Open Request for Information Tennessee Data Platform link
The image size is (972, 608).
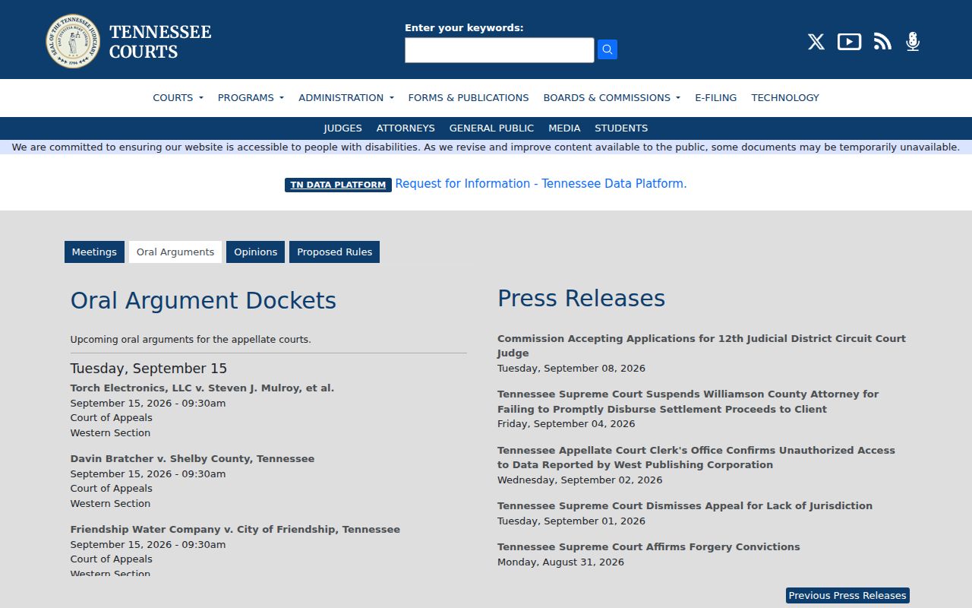pyautogui.click(x=541, y=183)
